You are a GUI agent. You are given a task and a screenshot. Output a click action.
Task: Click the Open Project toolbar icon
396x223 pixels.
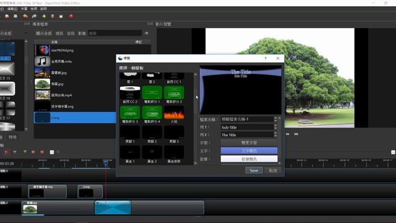click(7, 16)
